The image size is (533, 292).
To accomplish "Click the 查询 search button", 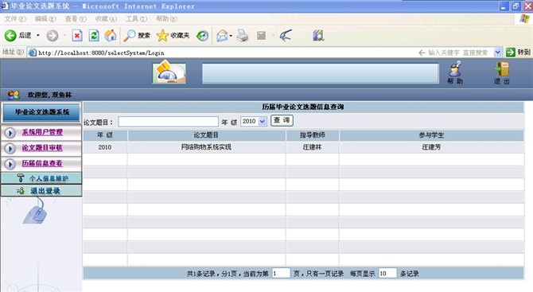I will (x=282, y=120).
